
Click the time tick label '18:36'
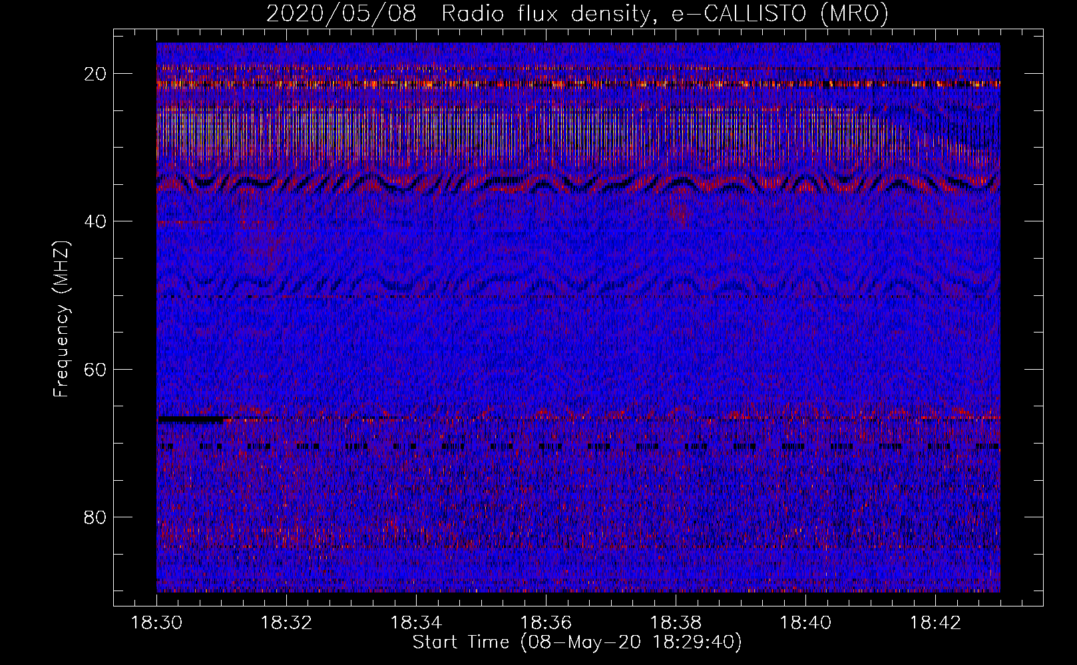coord(546,623)
